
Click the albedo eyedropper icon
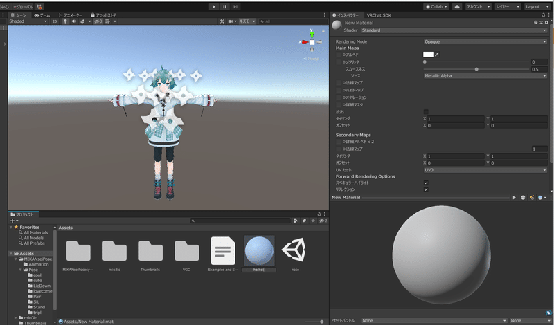[x=437, y=55]
